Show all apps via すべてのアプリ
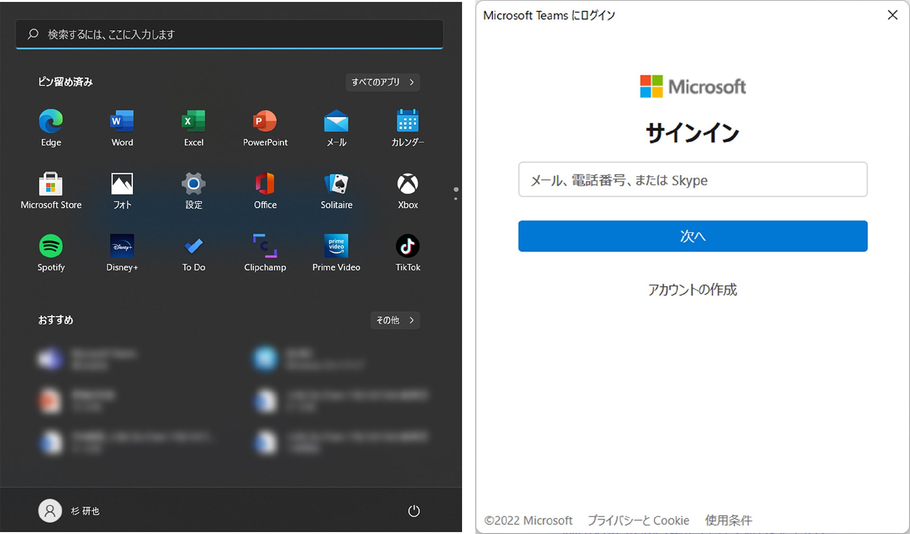Screen dimensions: 910x534 click(x=382, y=82)
